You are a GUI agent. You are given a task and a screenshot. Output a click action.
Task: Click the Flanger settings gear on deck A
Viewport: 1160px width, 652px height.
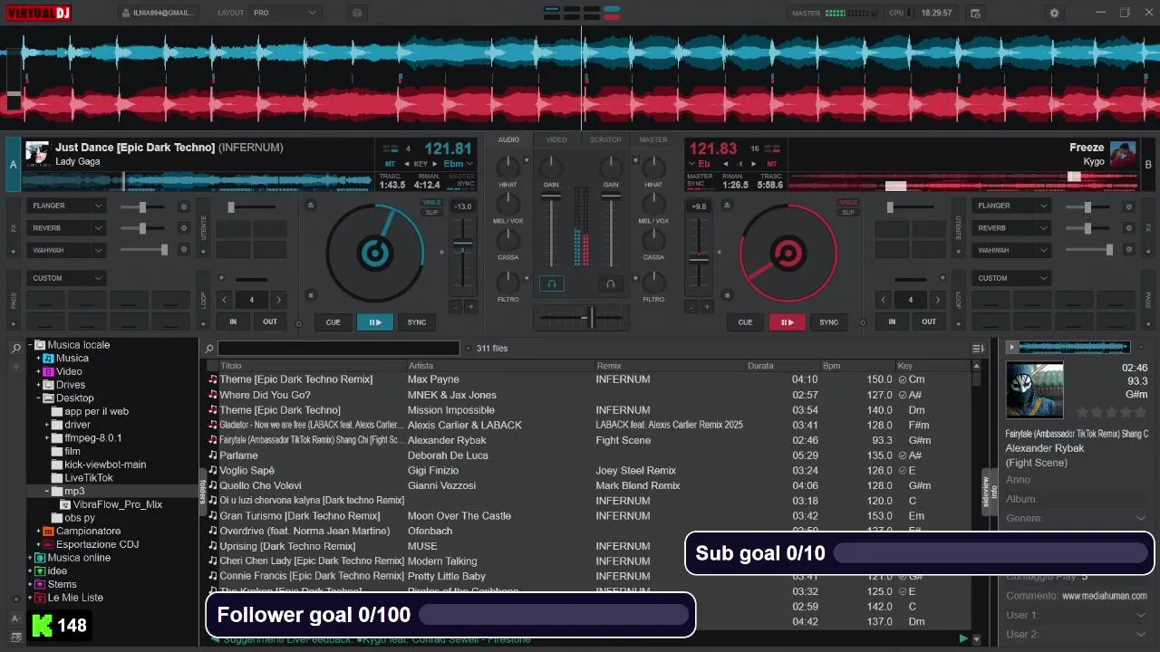(184, 206)
